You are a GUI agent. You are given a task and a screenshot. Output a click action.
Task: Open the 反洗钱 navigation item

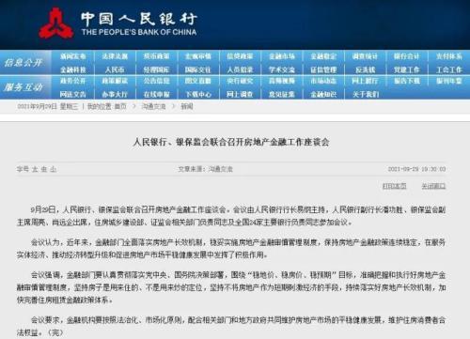coord(366,69)
